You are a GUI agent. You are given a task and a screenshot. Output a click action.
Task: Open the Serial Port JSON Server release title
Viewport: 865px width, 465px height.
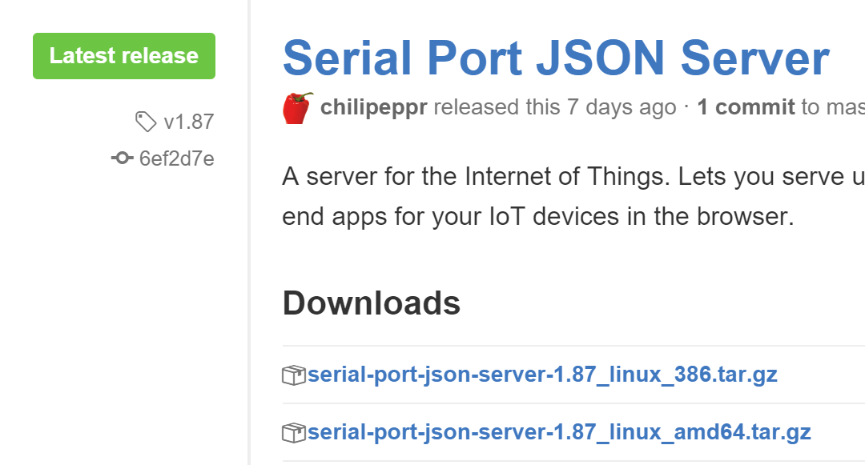point(556,58)
